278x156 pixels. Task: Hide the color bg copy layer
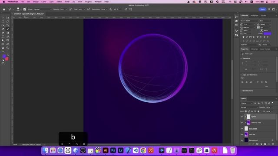click(242, 123)
